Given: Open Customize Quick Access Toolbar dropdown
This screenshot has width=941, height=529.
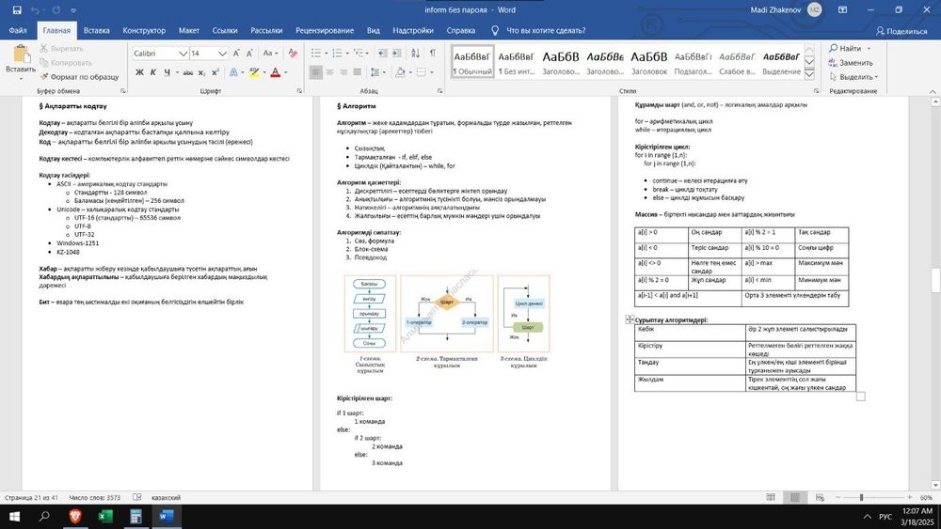Looking at the screenshot, I should pos(73,10).
